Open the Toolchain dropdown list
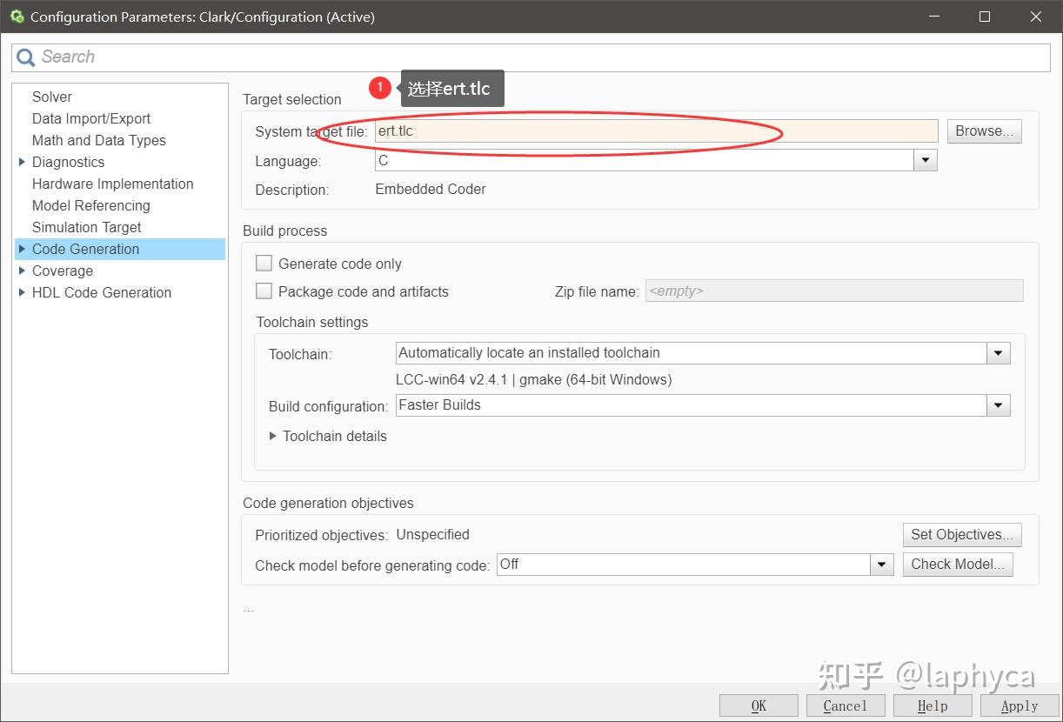Screen dimensions: 1063x722 pos(998,353)
